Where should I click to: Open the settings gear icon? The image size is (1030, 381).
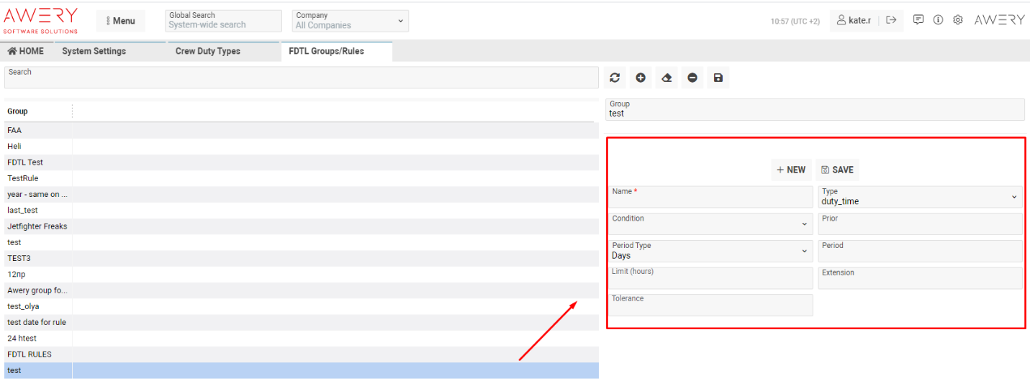coord(958,20)
